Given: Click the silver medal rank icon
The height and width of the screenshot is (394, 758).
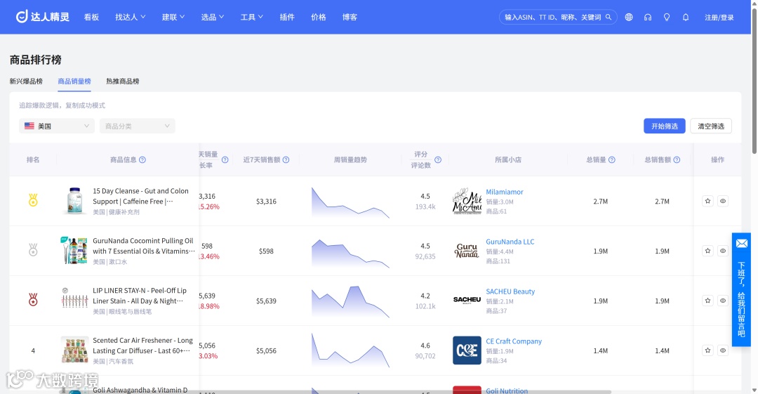Looking at the screenshot, I should (33, 250).
